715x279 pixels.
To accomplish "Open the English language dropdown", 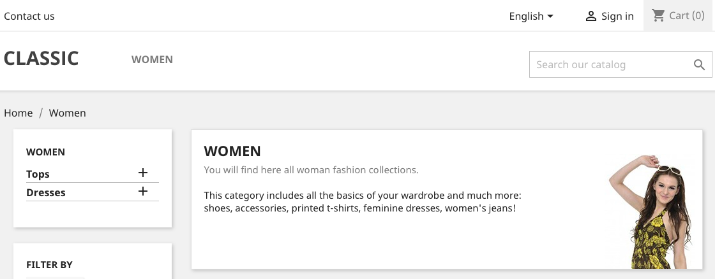I will 531,17.
